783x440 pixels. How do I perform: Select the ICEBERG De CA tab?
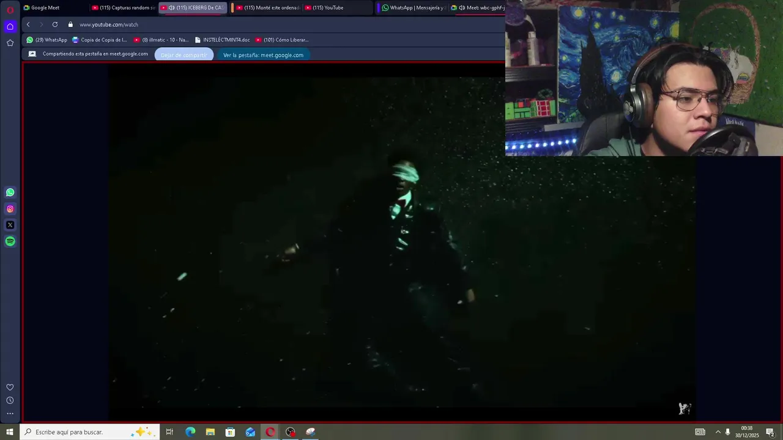(193, 8)
